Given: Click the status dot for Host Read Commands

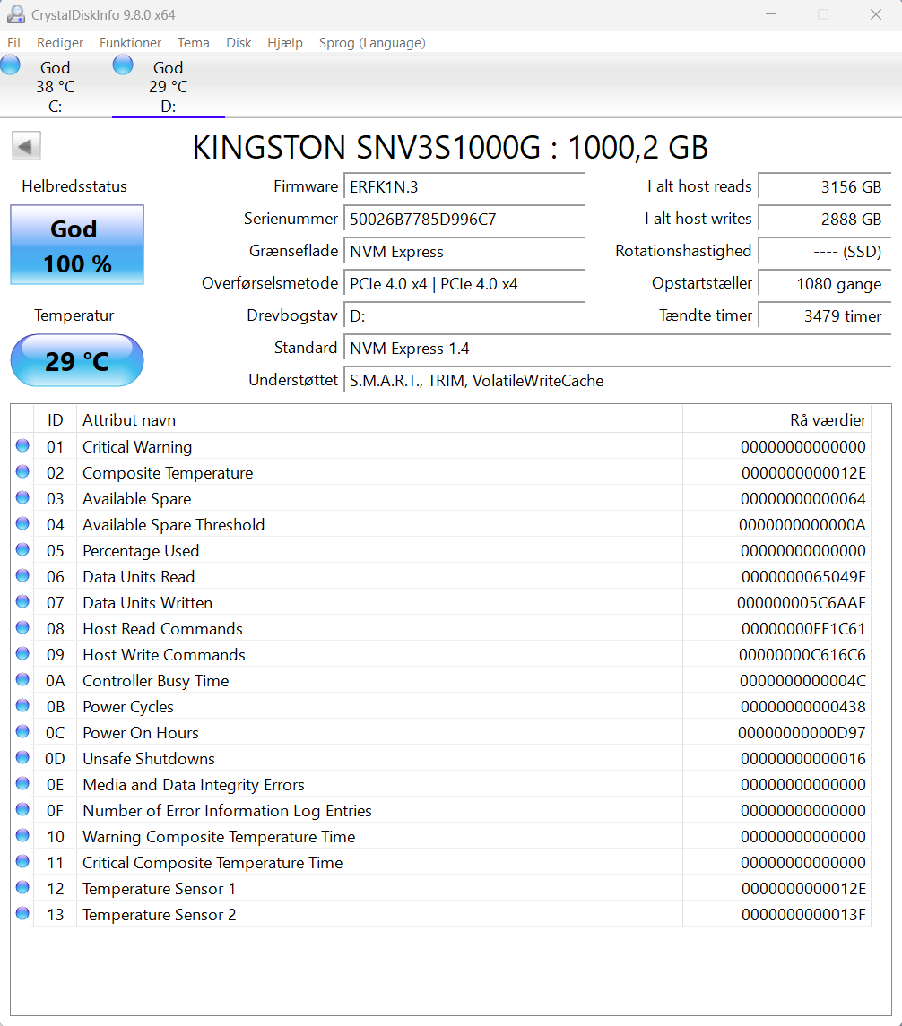Looking at the screenshot, I should coord(22,627).
